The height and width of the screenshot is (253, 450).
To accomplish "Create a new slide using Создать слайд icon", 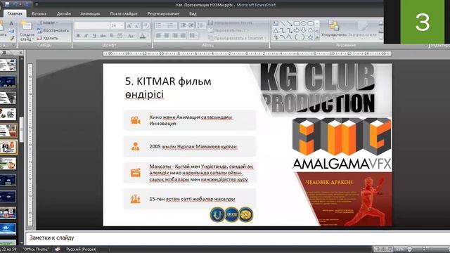I will (27, 26).
